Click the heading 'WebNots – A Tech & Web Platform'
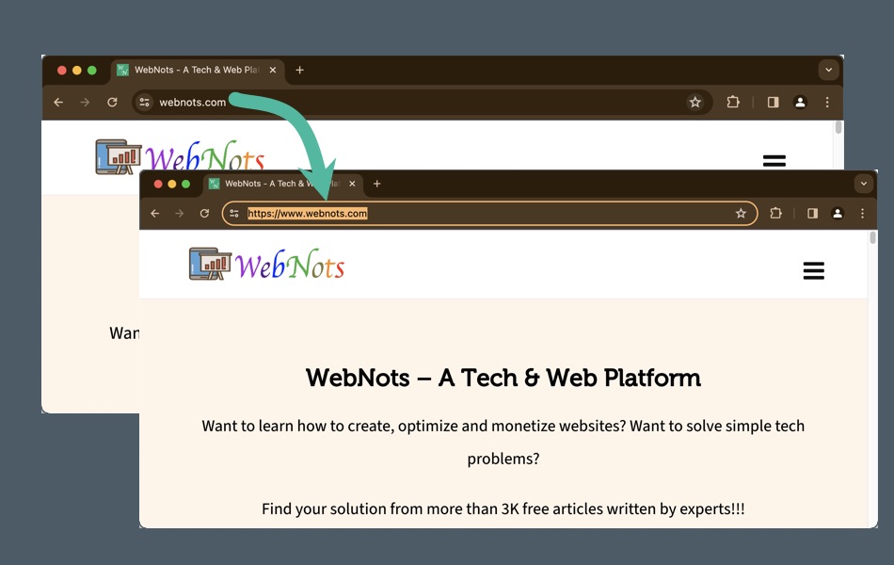This screenshot has width=894, height=565. (503, 378)
